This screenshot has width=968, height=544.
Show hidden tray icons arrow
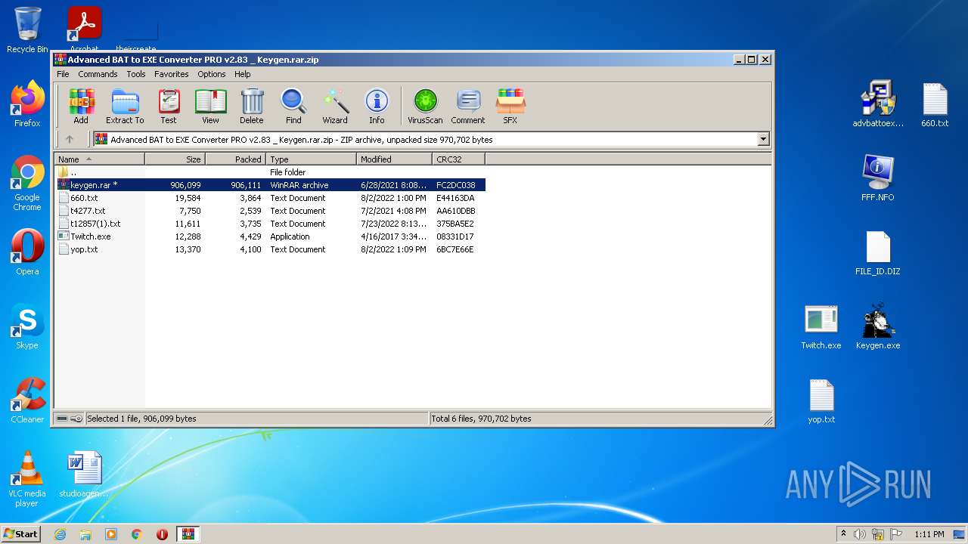[844, 534]
